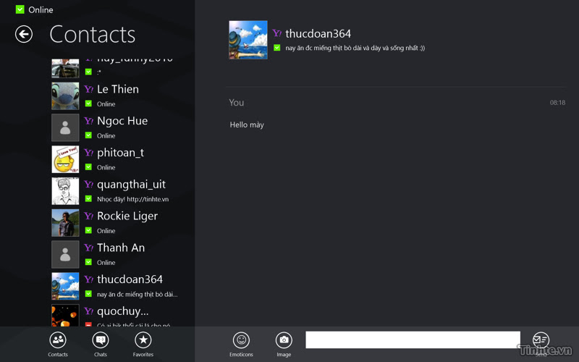
Task: Click thucdoan364's status message in header
Action: click(355, 48)
